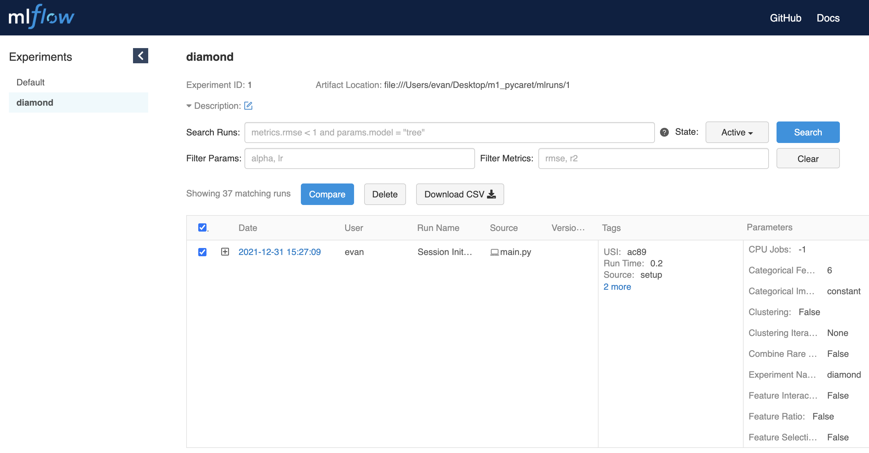The height and width of the screenshot is (453, 869).
Task: Show 2 more tags
Action: (x=617, y=287)
